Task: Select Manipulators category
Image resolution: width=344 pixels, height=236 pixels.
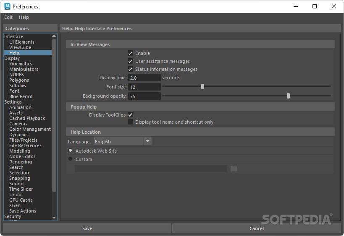Action: tap(24, 69)
